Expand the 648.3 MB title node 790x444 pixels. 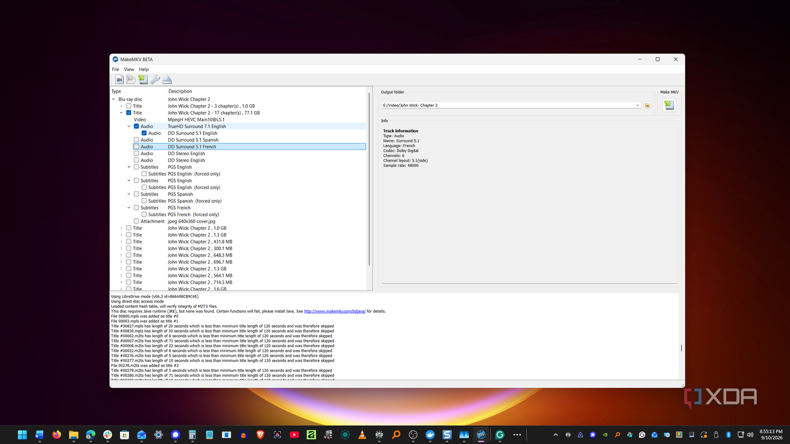(x=121, y=255)
